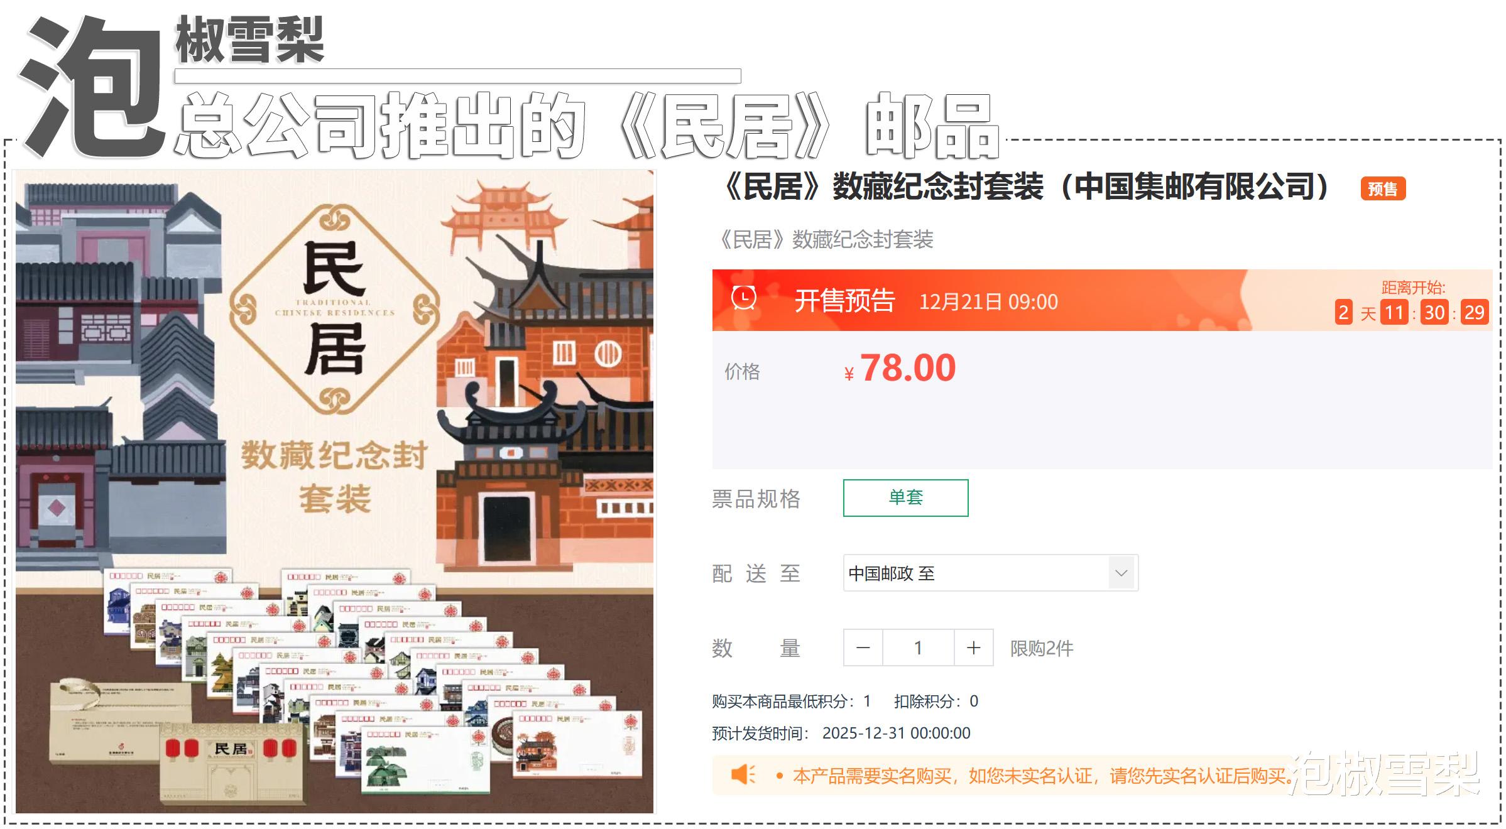Select the 单套 specification option
Image resolution: width=1506 pixels, height=829 pixels.
point(905,498)
